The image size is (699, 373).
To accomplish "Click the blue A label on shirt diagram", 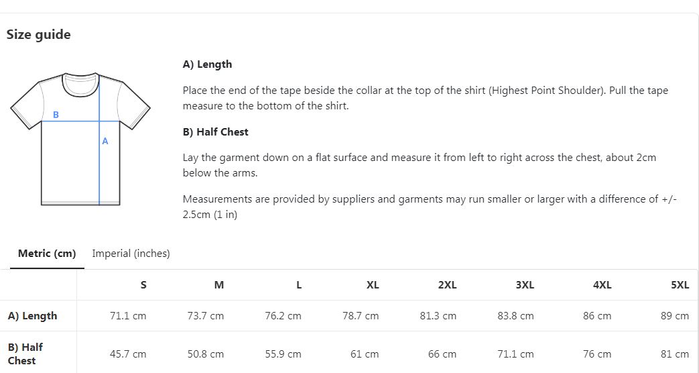I will [x=105, y=141].
